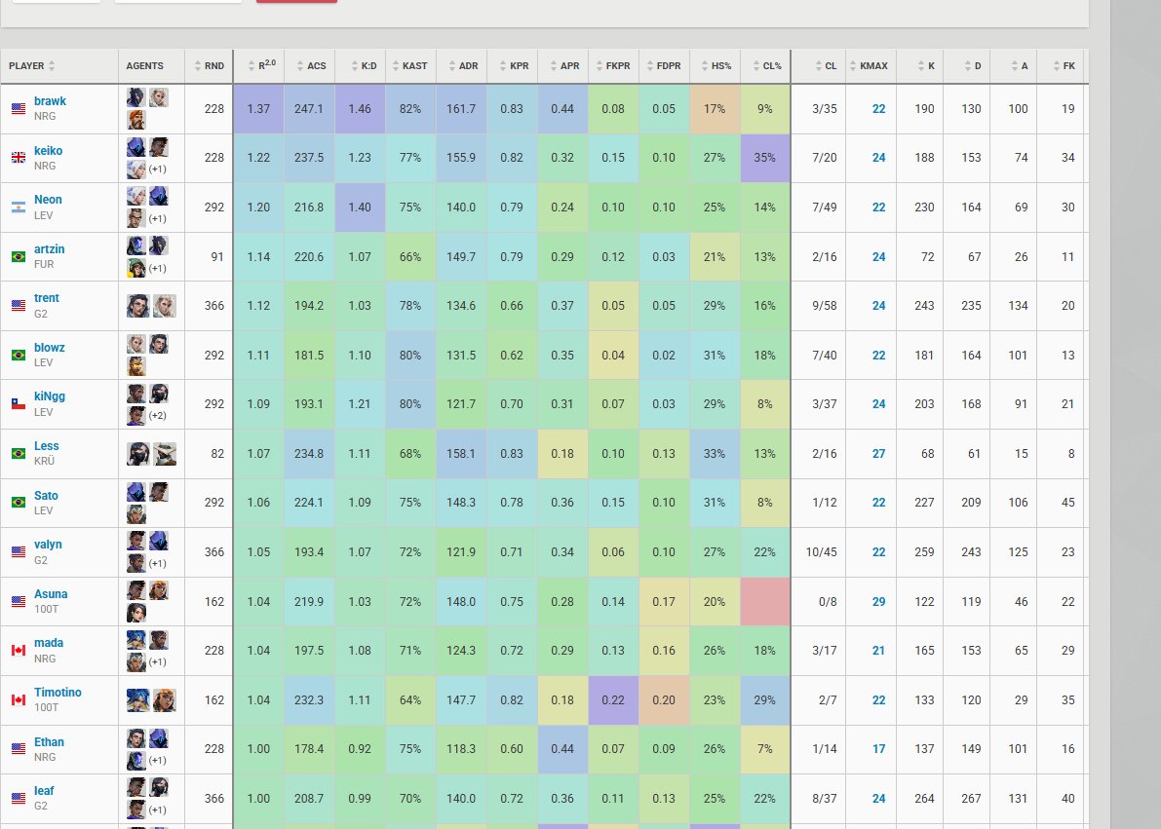
Task: Click the Canada flag beside Timotino
Action: pos(19,700)
